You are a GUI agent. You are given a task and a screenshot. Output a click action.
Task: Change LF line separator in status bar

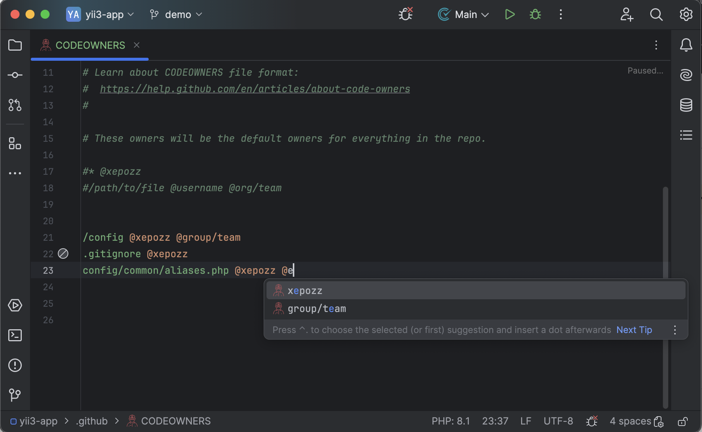[526, 421]
